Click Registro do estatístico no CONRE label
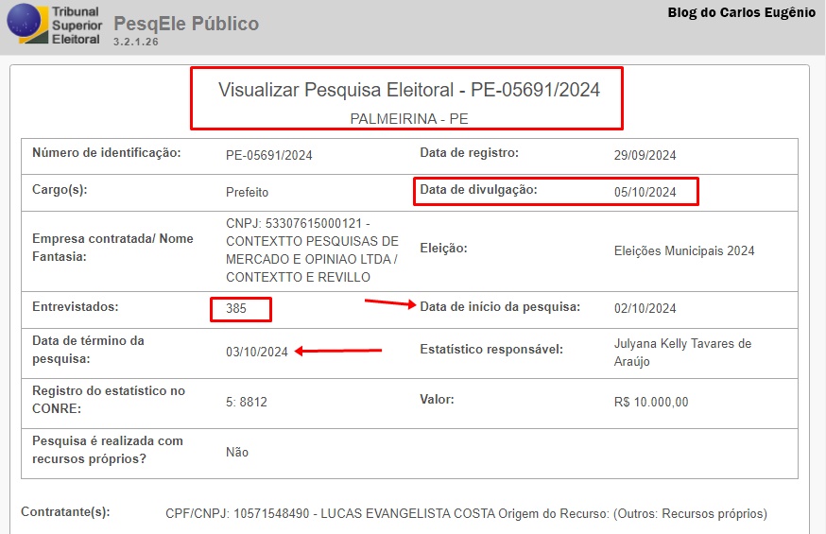This screenshot has height=534, width=826. (x=109, y=400)
